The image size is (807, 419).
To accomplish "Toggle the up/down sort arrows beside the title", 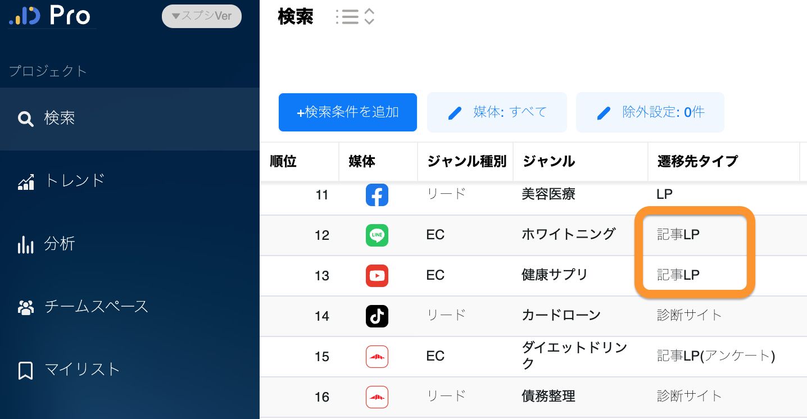I will pos(369,17).
